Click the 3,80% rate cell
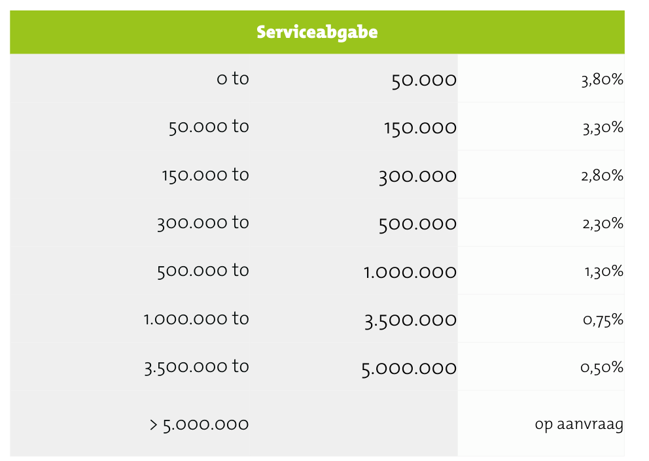 point(602,80)
